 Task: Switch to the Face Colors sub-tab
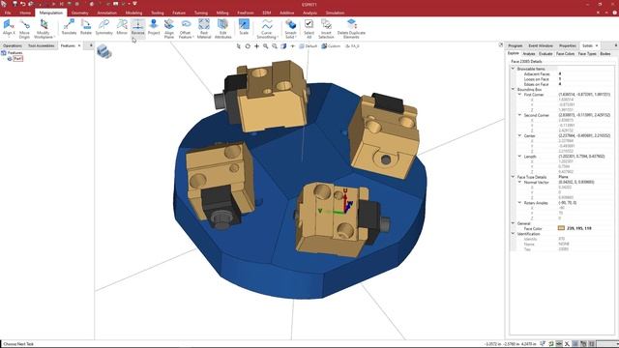[x=565, y=54]
